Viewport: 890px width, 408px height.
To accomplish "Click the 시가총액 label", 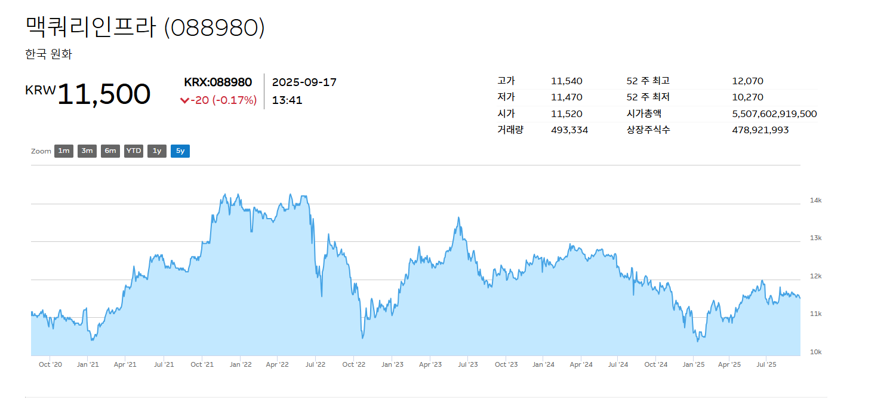I will (644, 113).
